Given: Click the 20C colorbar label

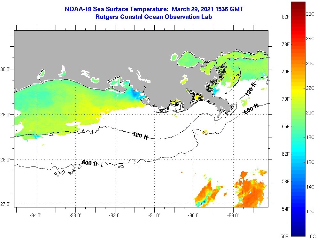Looking at the screenshot, I should [310, 113].
